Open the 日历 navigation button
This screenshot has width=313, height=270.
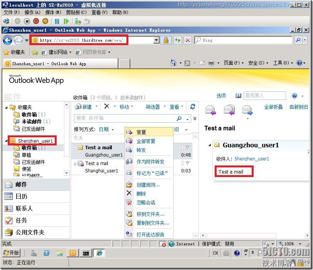pos(36,196)
